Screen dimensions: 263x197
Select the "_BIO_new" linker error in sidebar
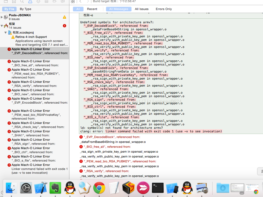34,92
